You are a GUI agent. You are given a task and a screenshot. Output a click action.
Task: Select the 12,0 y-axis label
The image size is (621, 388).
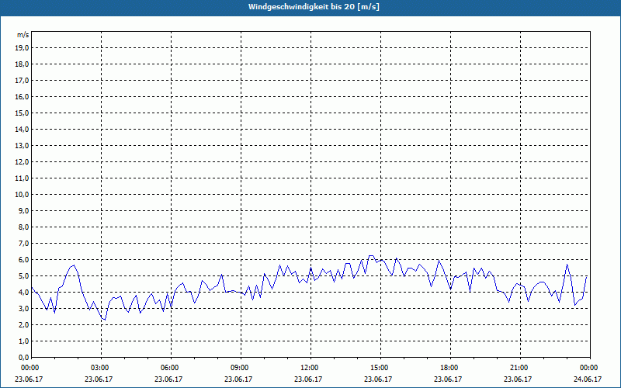click(x=22, y=162)
